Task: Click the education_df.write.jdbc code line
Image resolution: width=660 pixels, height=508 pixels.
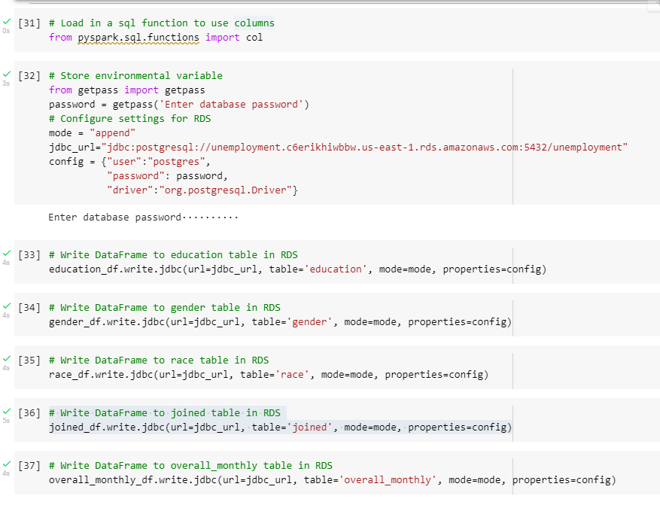Action: (297, 269)
